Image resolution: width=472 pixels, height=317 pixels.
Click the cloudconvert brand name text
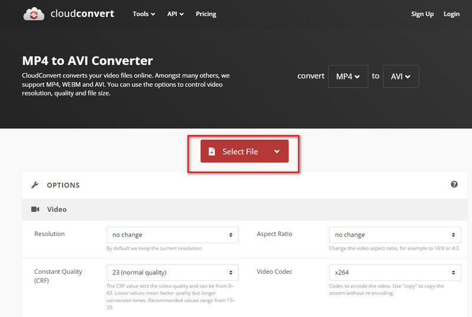[x=82, y=14]
